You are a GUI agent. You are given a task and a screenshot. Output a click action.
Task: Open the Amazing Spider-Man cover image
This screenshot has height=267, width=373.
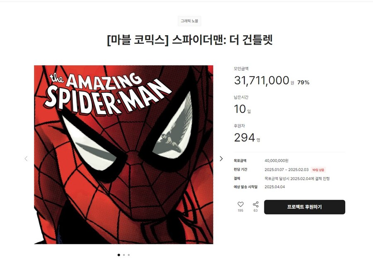coord(124,154)
